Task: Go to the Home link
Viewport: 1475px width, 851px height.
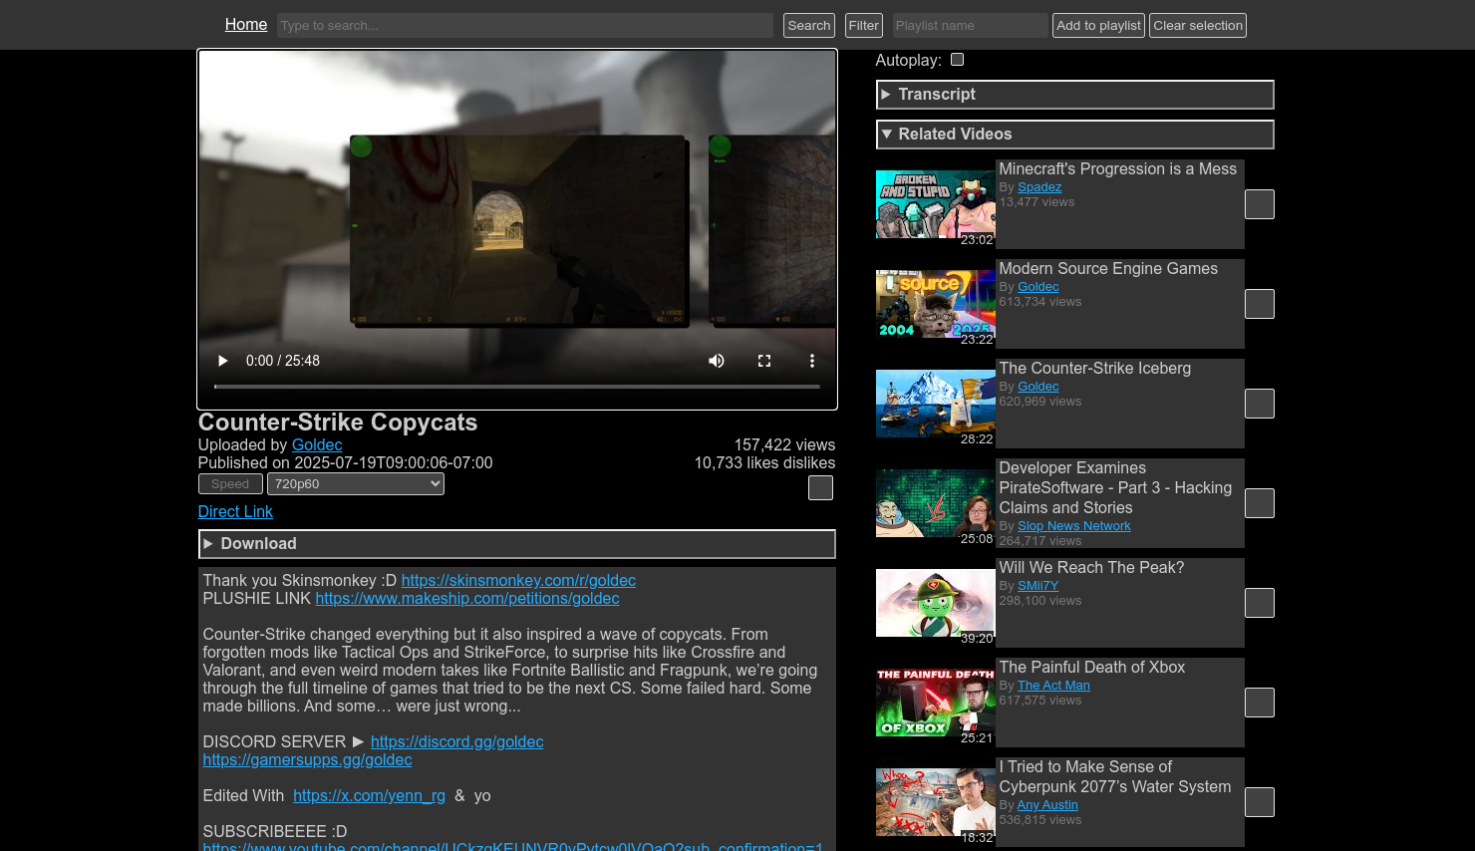Action: pos(246,24)
